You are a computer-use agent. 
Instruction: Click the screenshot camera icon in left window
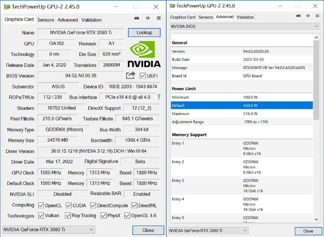pos(136,18)
